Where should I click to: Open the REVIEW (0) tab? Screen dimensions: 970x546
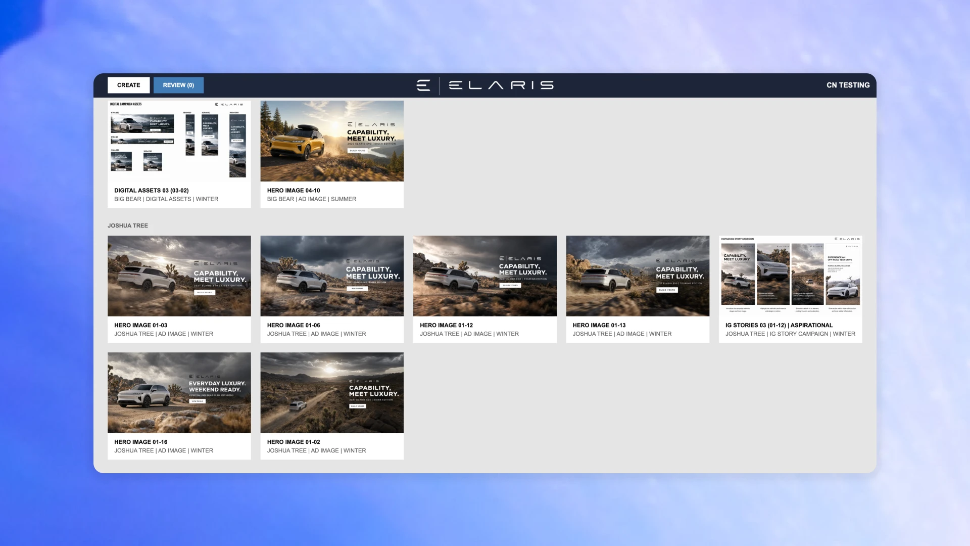pyautogui.click(x=178, y=85)
